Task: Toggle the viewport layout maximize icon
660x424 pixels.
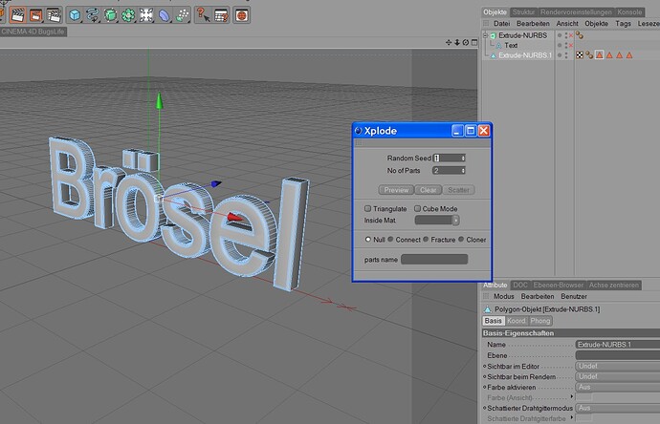Action: (474, 42)
